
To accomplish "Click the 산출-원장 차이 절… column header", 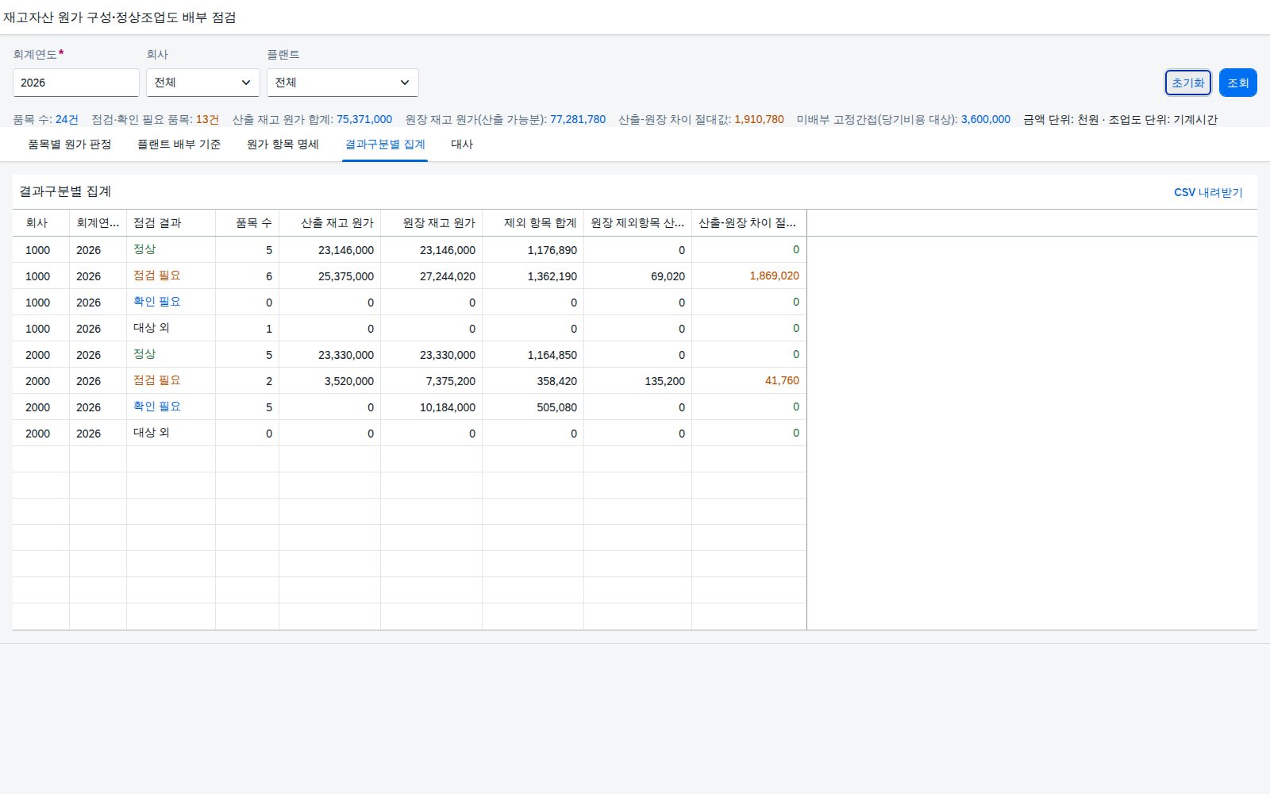I will point(749,223).
